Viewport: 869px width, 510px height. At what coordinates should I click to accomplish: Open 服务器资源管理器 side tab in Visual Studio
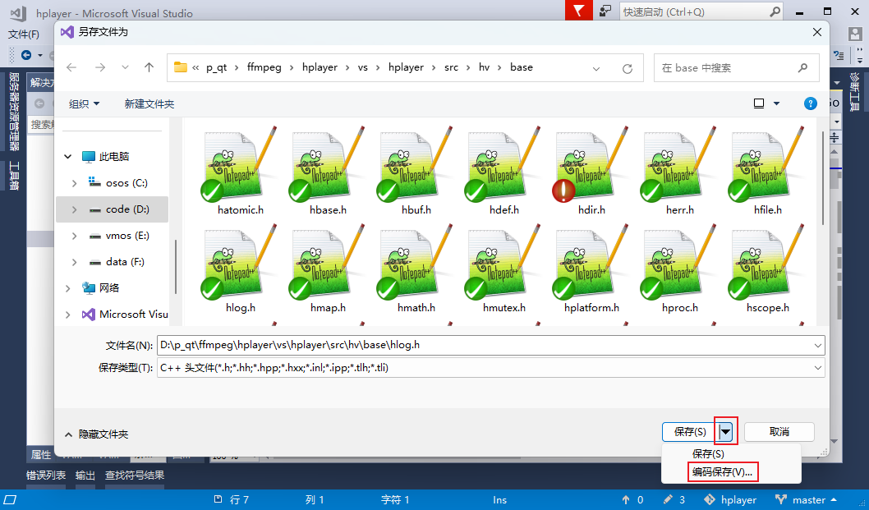tap(14, 112)
